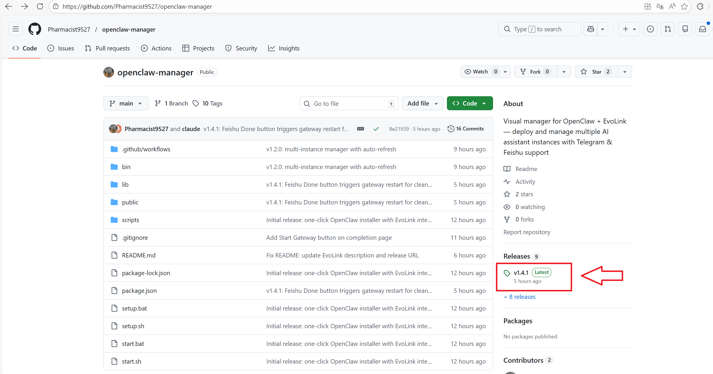Viewport: 713px width, 374px height.
Task: Expand the Add file dropdown
Action: (x=422, y=103)
